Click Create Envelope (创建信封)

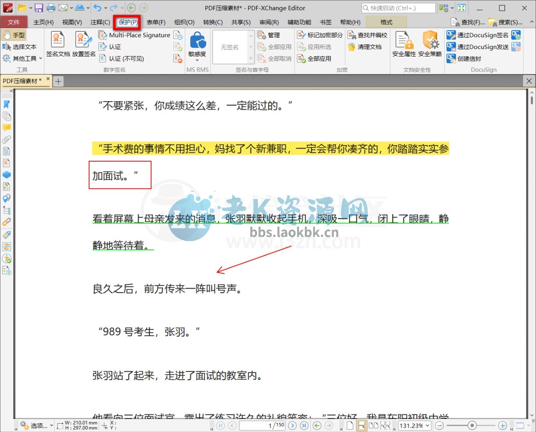click(x=464, y=59)
